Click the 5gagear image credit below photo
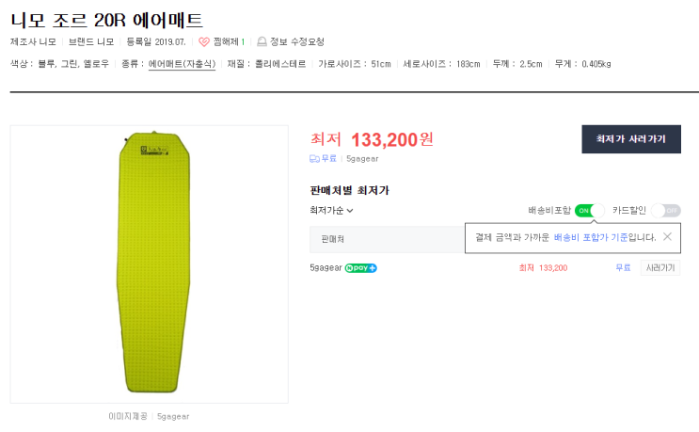Viewport: 699px width, 432px height. pos(173,415)
